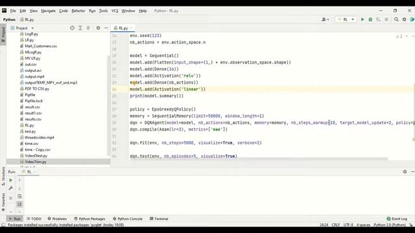Run with coverage icon in the top toolbar
The image size is (415, 233).
pos(378,19)
